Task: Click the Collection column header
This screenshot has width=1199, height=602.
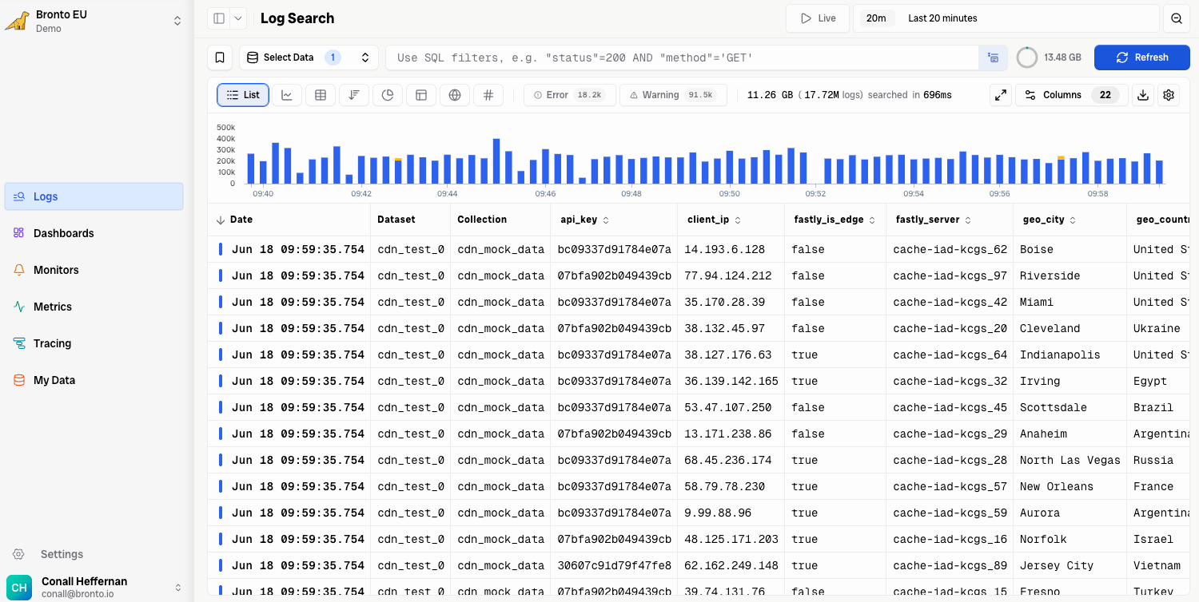Action: click(482, 220)
